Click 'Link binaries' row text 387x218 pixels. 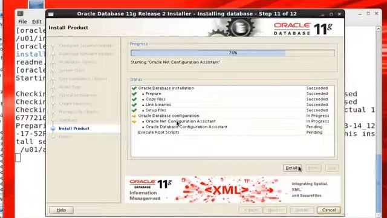point(158,105)
